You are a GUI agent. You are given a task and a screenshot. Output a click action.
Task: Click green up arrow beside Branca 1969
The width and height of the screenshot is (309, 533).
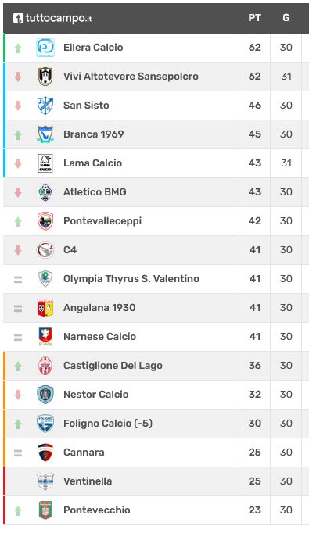tap(18, 135)
